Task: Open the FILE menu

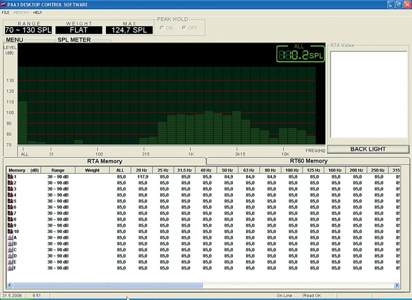Action: pyautogui.click(x=6, y=13)
